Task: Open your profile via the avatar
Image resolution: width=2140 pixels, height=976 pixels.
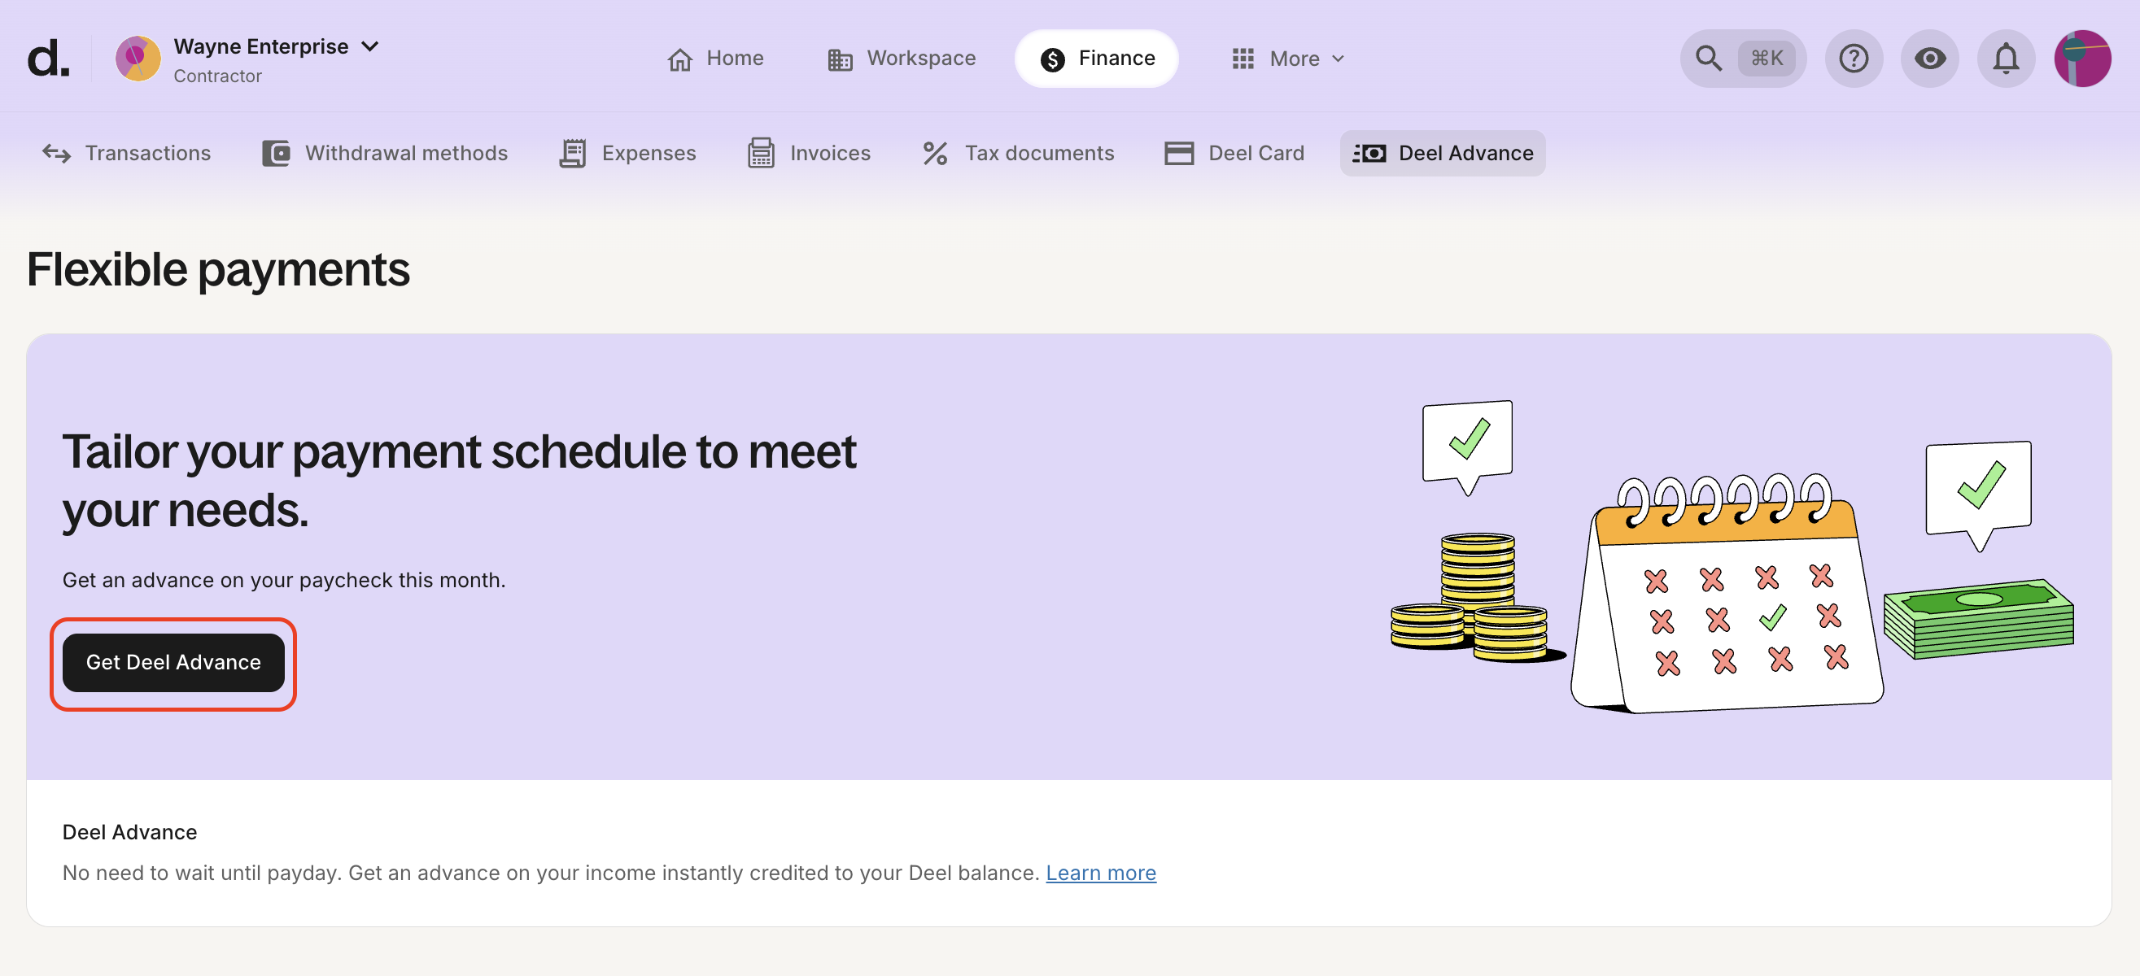Action: tap(2083, 58)
